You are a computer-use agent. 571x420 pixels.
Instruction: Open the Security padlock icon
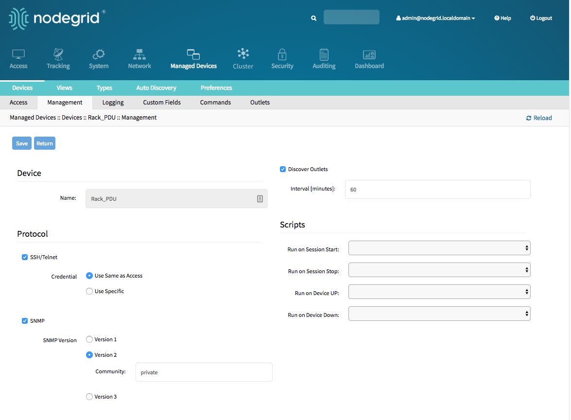point(282,54)
